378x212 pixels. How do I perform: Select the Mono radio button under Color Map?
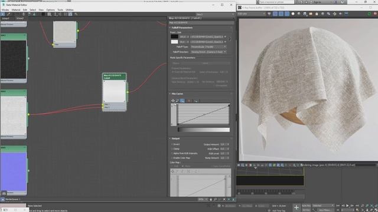(x=183, y=166)
